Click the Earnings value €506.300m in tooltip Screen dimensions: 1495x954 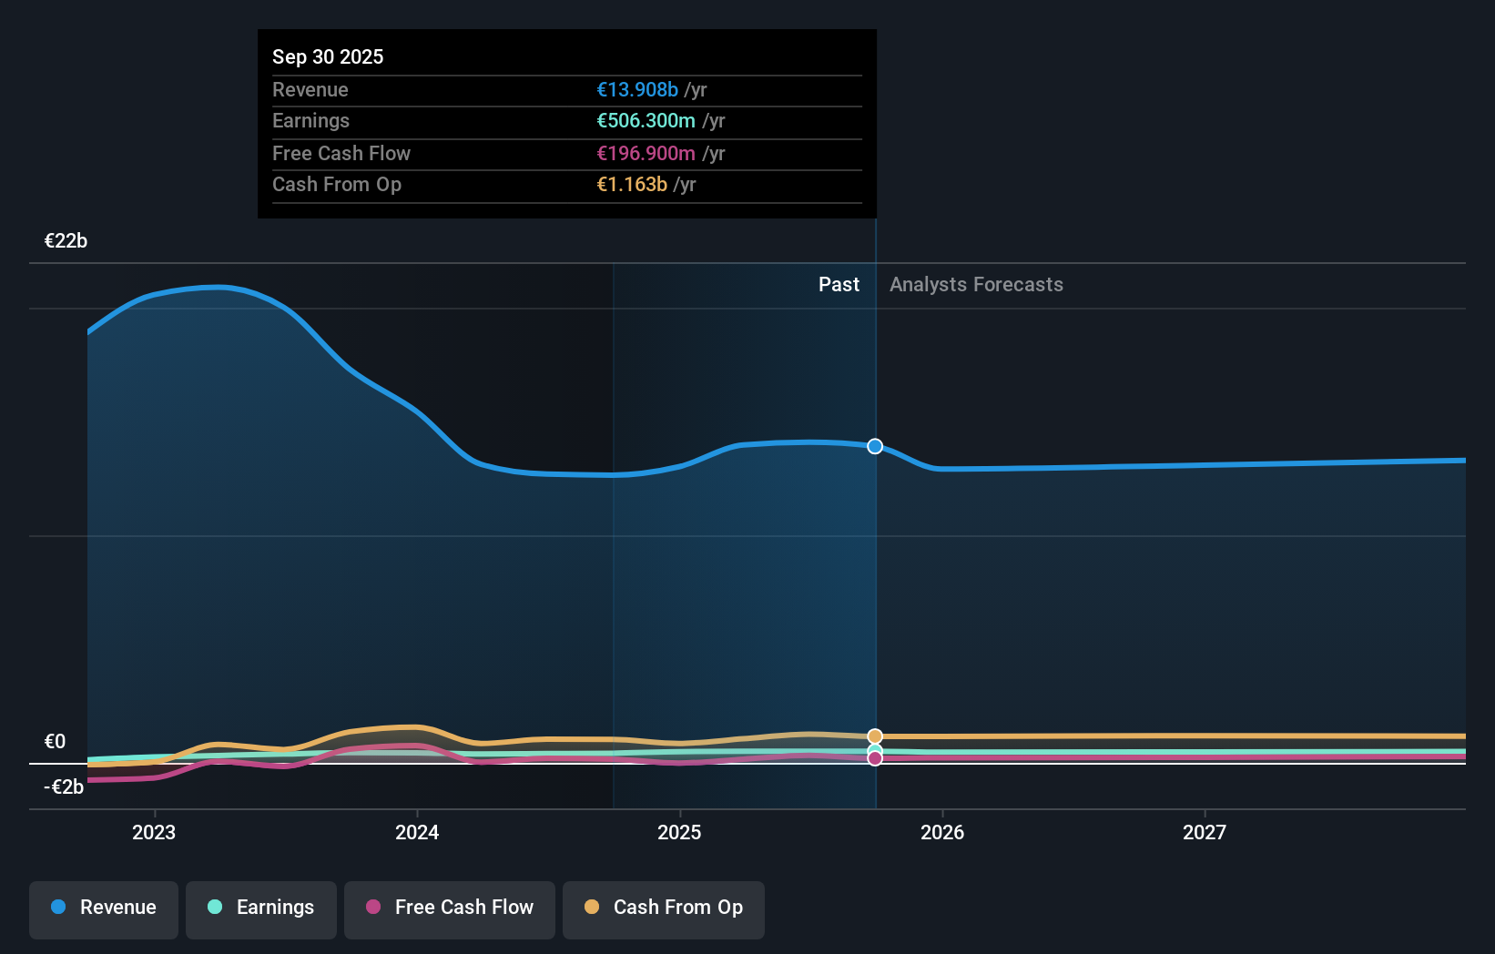[x=646, y=120]
